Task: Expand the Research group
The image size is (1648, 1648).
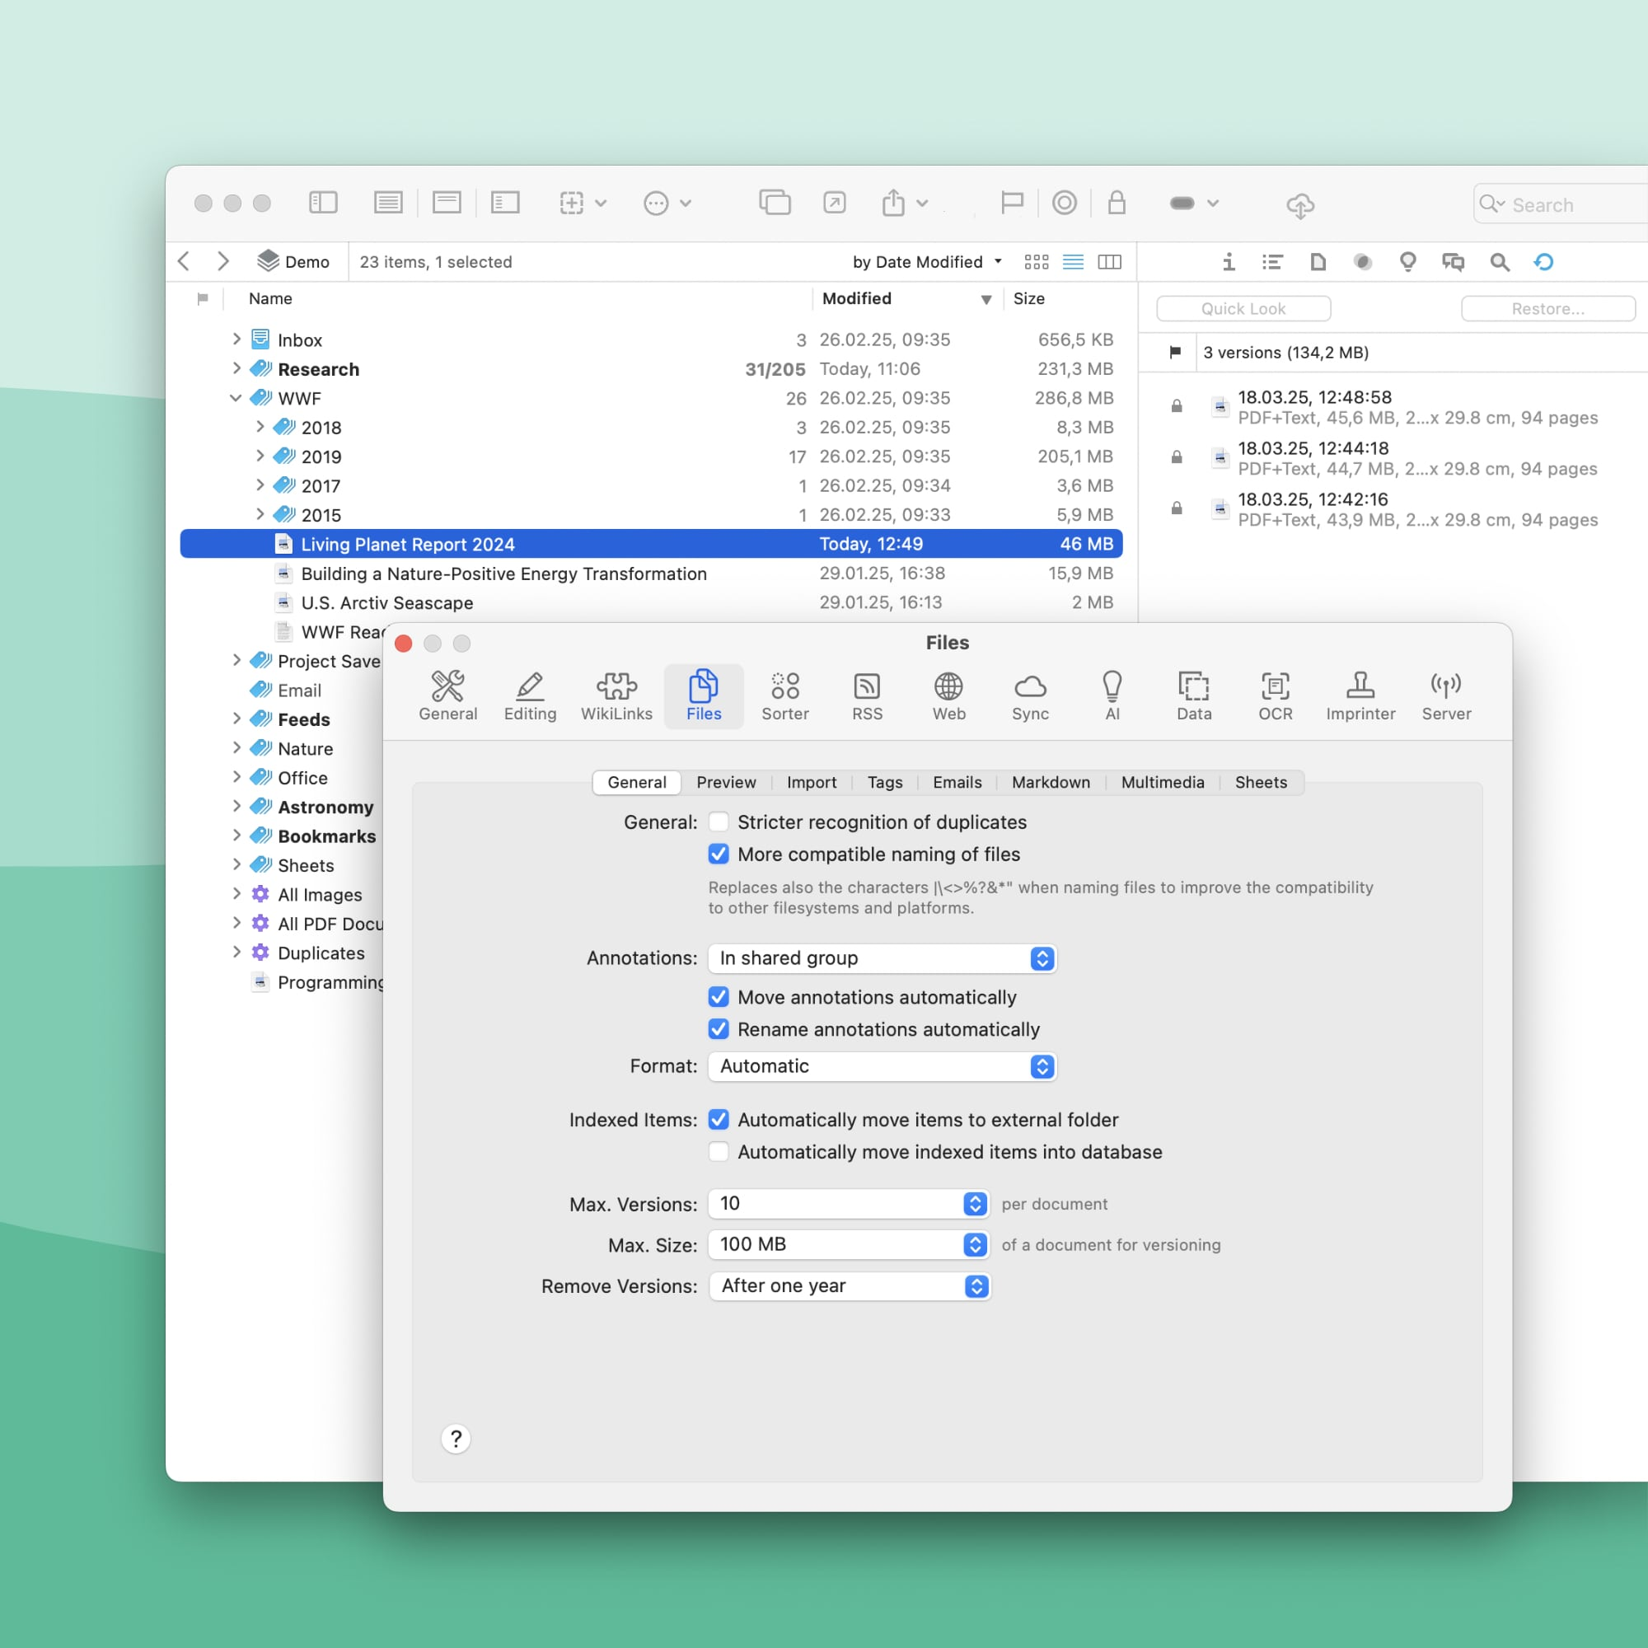Action: click(236, 368)
